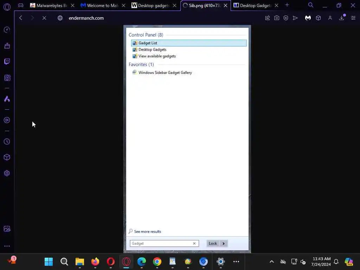This screenshot has height=270, width=360.
Task: Close the Sib.png tab
Action: pyautogui.click(x=225, y=6)
